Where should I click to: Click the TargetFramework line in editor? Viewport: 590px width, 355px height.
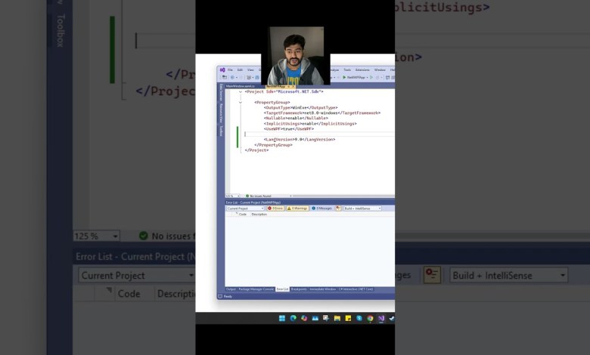322,113
